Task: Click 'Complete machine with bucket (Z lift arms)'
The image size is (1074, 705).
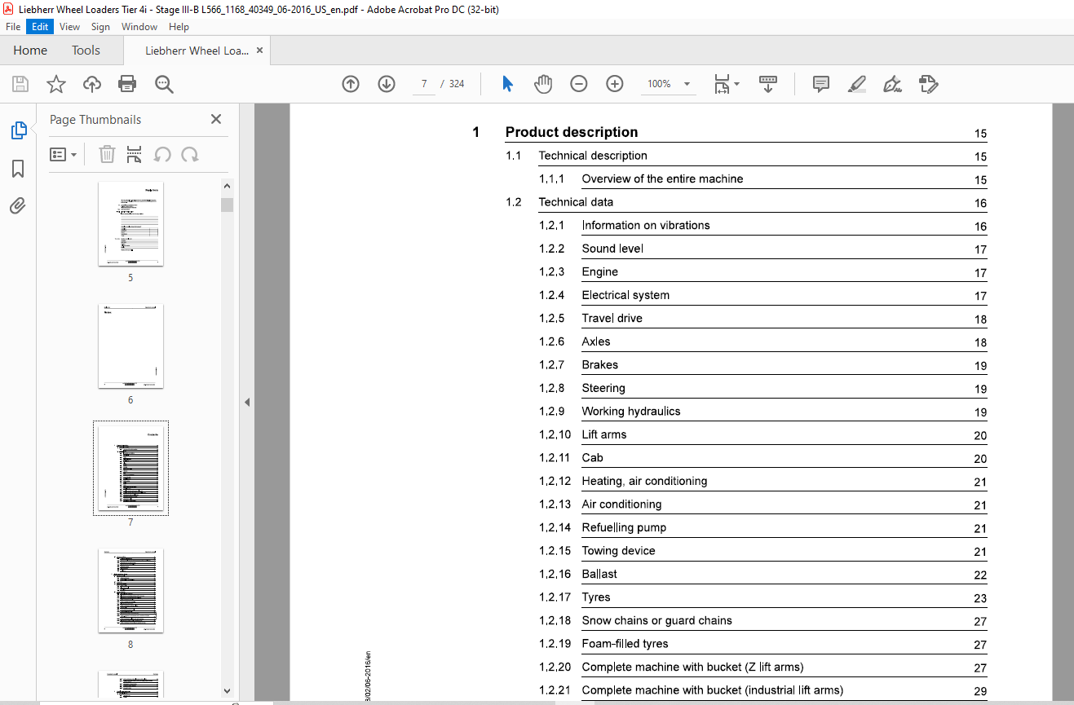Action: (x=692, y=667)
